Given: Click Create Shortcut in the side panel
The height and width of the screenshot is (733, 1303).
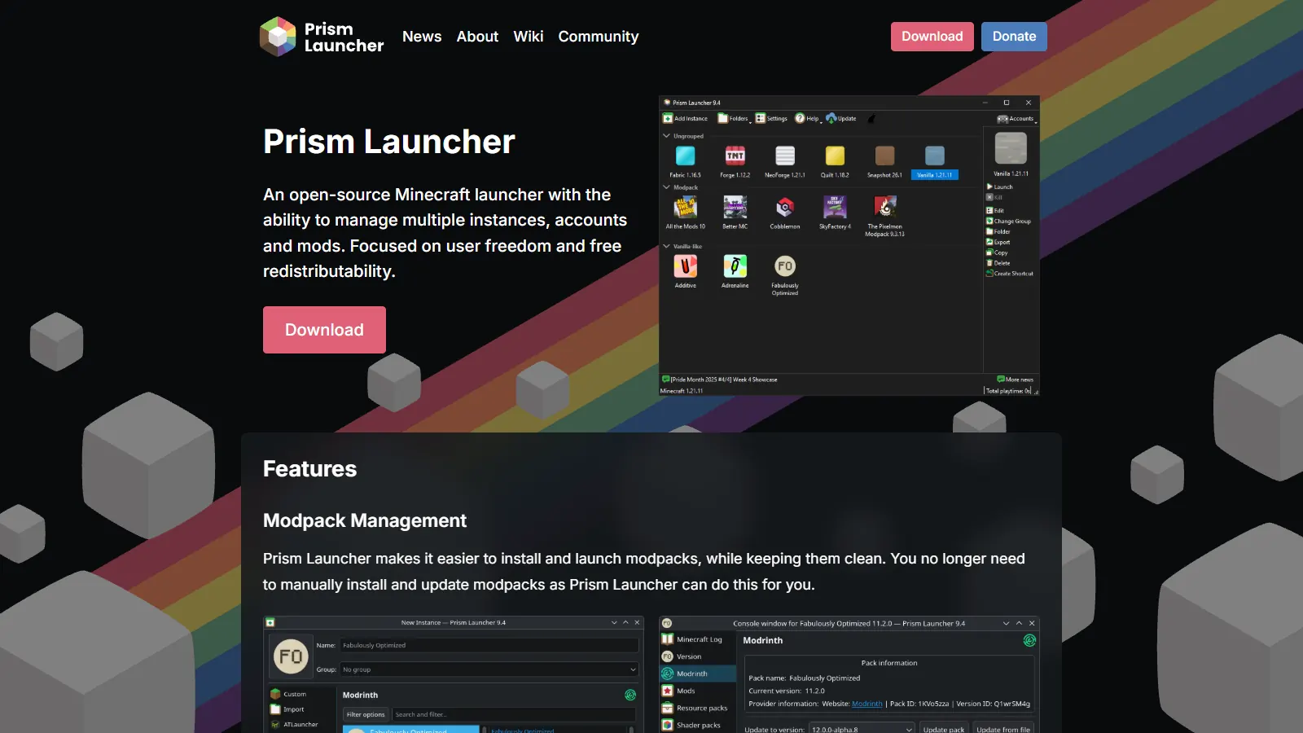Looking at the screenshot, I should point(1010,274).
